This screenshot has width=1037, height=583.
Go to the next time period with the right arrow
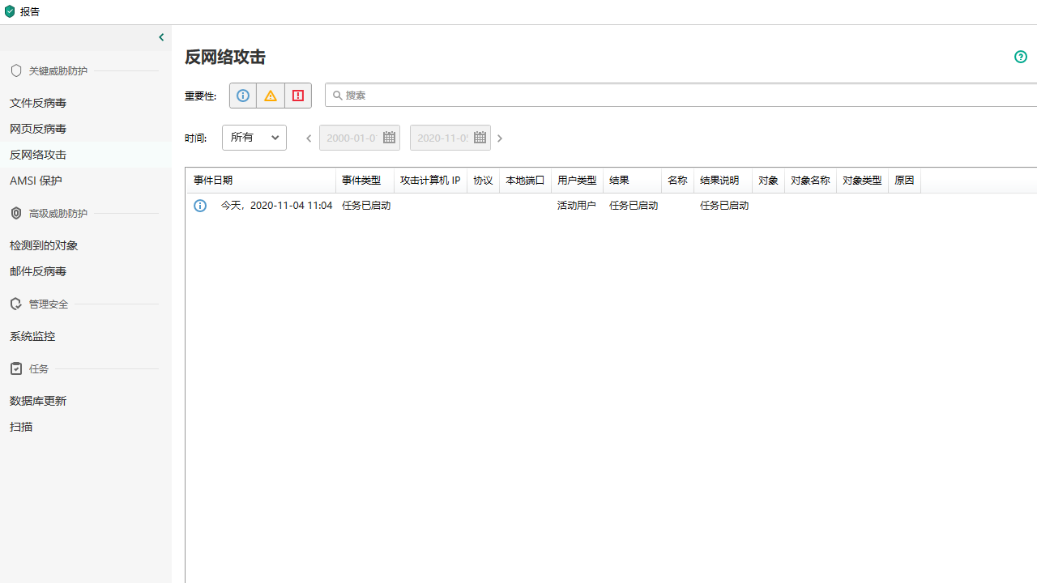499,138
